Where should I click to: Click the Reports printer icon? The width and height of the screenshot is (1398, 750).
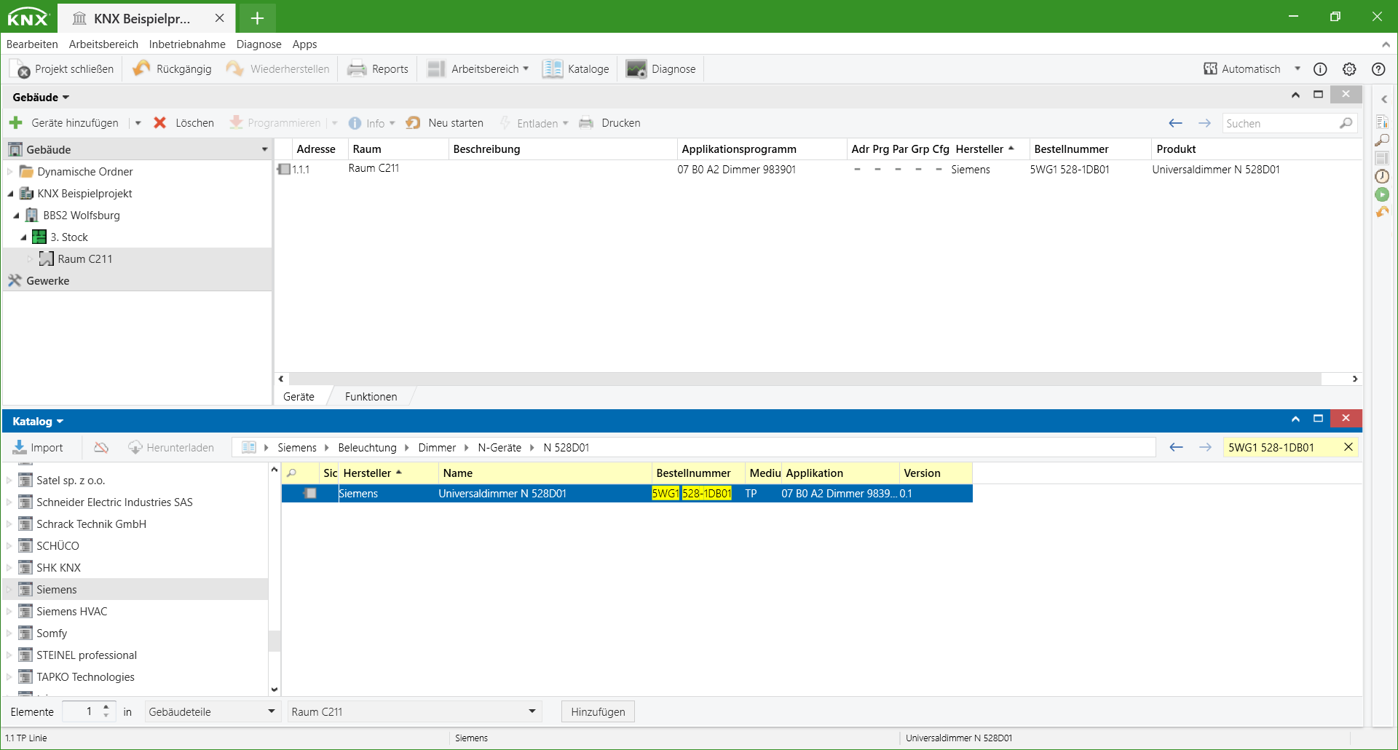(357, 69)
